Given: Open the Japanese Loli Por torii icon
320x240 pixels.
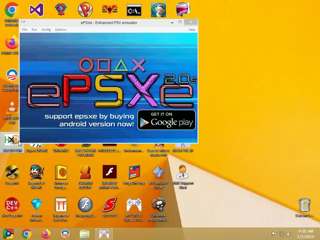Looking at the screenshot, I should coord(61,205).
